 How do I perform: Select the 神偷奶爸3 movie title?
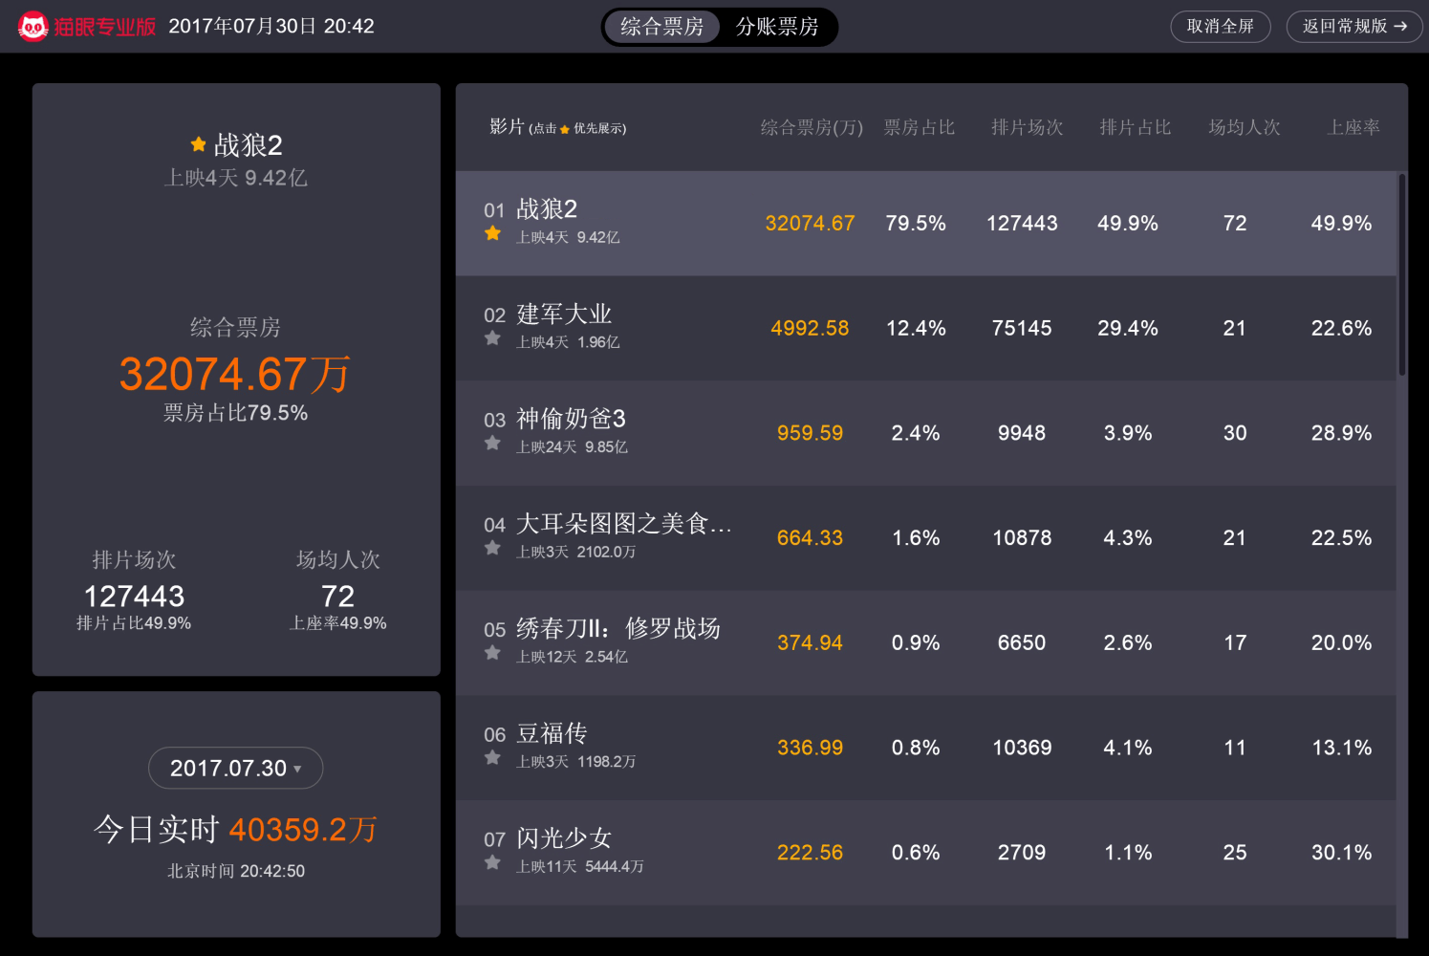pyautogui.click(x=571, y=419)
